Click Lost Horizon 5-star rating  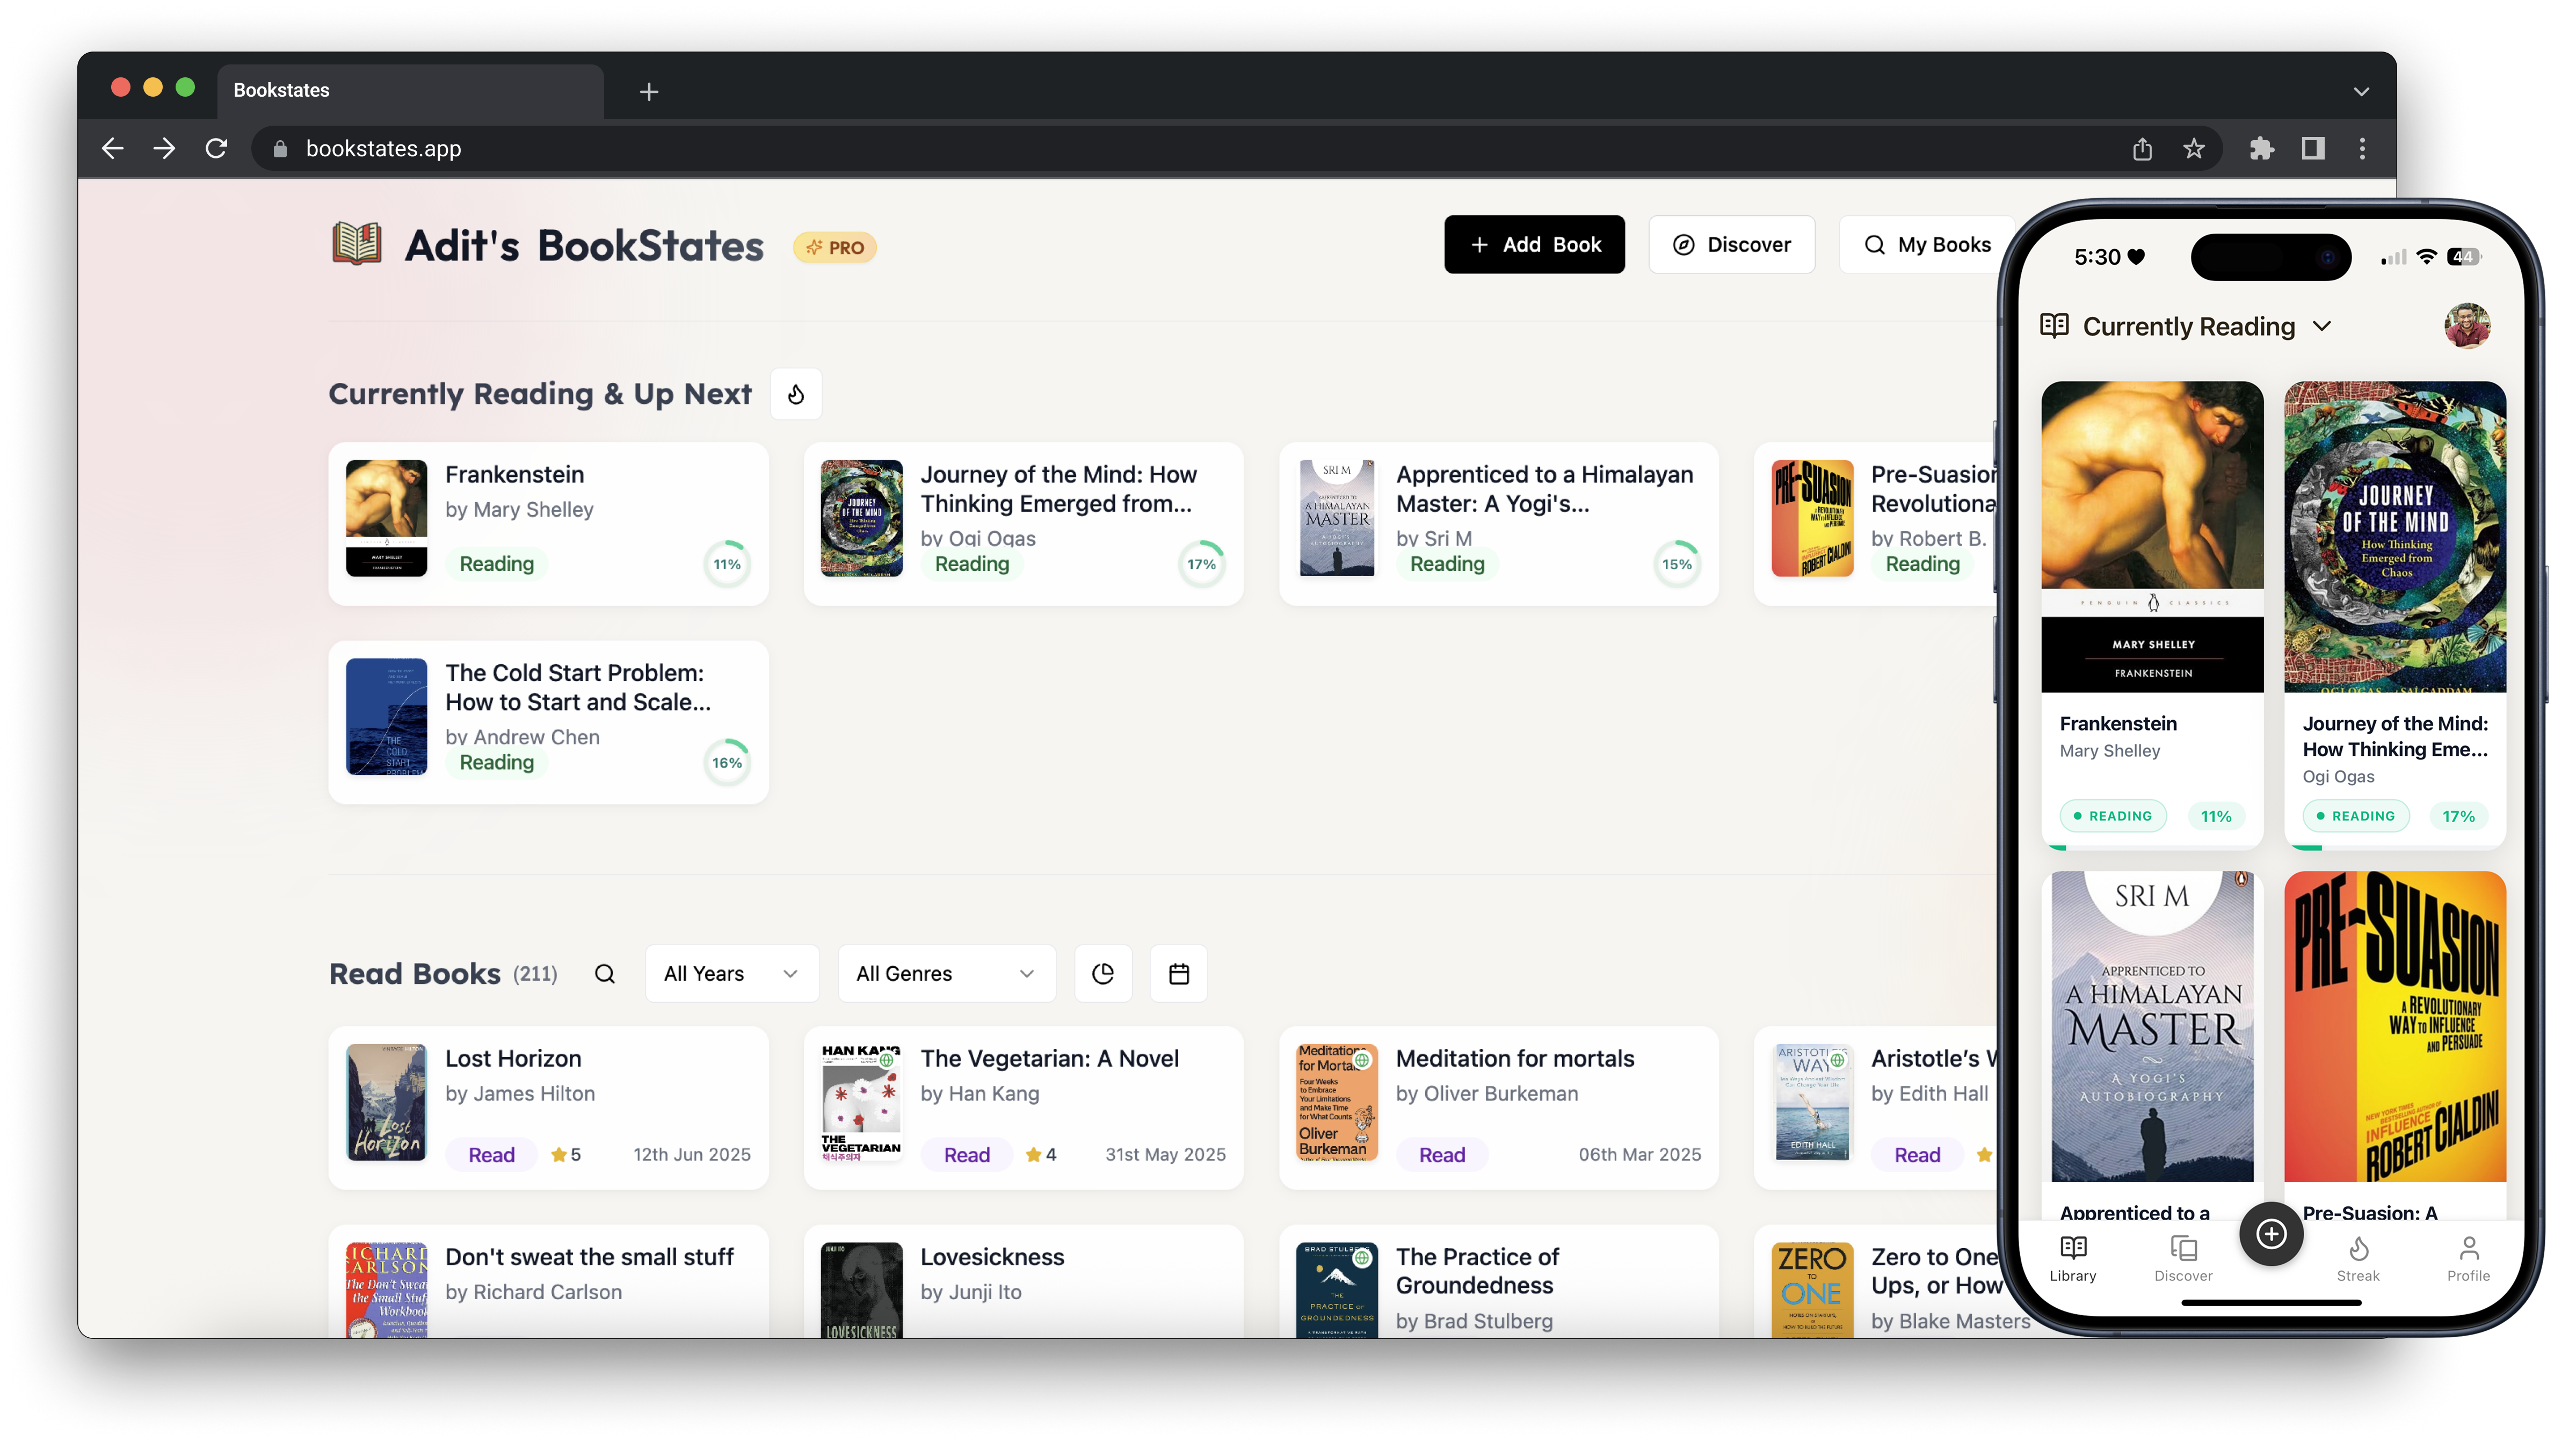[x=566, y=1155]
